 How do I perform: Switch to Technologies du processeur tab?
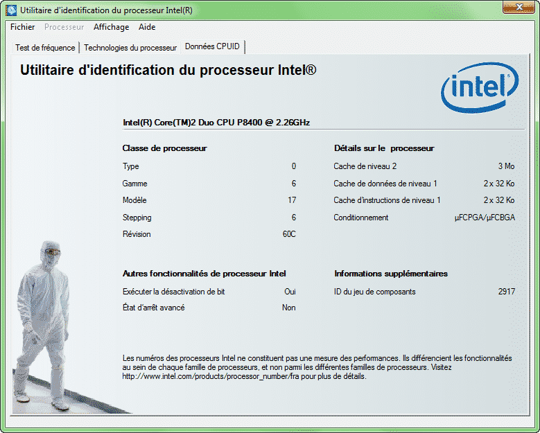(130, 48)
